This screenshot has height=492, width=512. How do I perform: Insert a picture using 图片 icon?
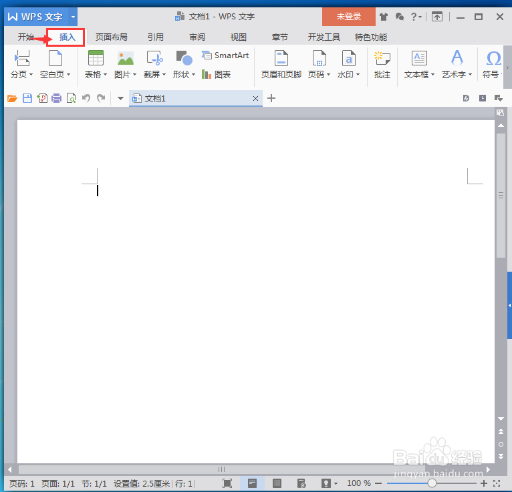[126, 58]
